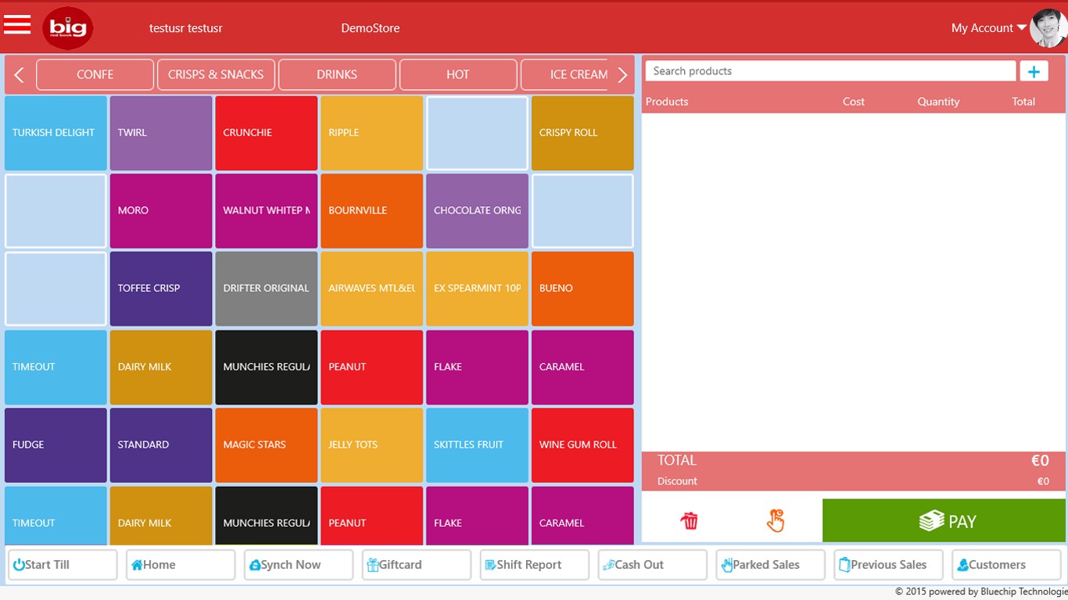Open Parked Sales

(771, 565)
